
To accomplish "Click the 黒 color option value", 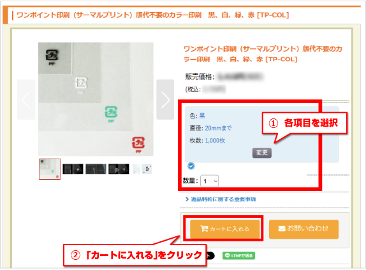I will coord(202,116).
